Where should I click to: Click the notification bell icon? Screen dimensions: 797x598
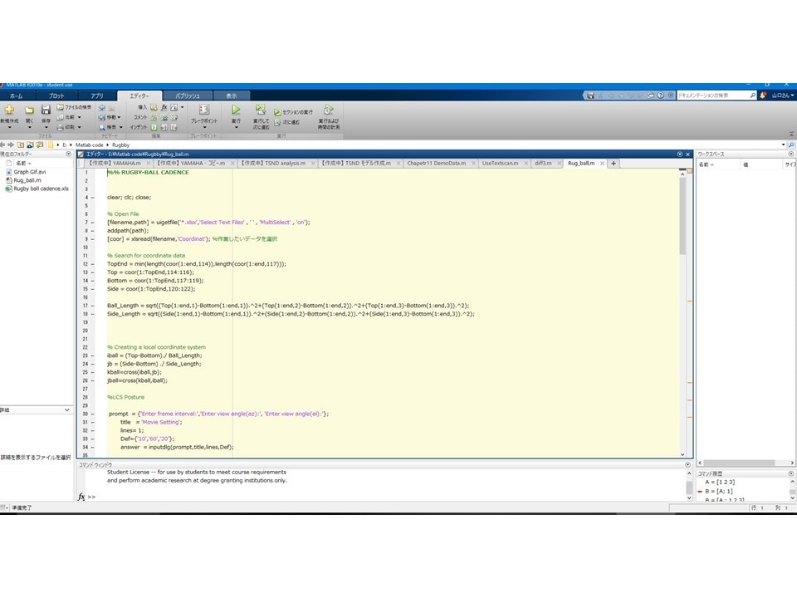[x=763, y=95]
